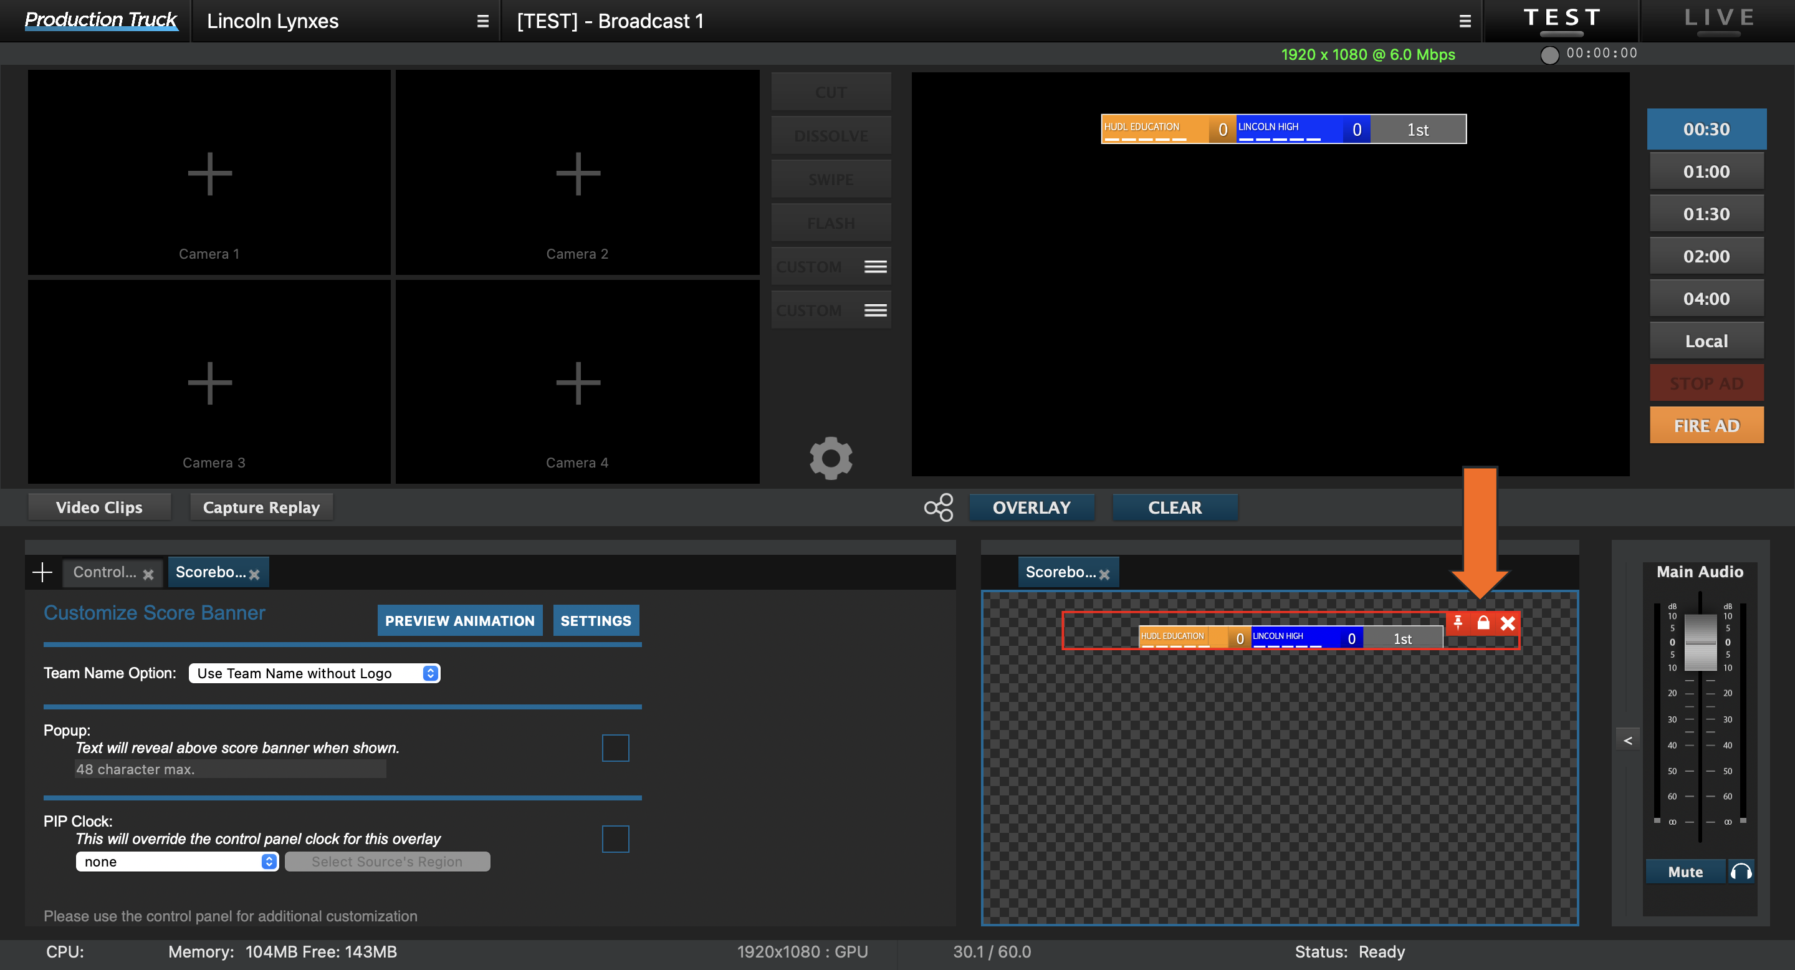Open the Team Name Option dropdown
The width and height of the screenshot is (1795, 970).
tap(314, 673)
